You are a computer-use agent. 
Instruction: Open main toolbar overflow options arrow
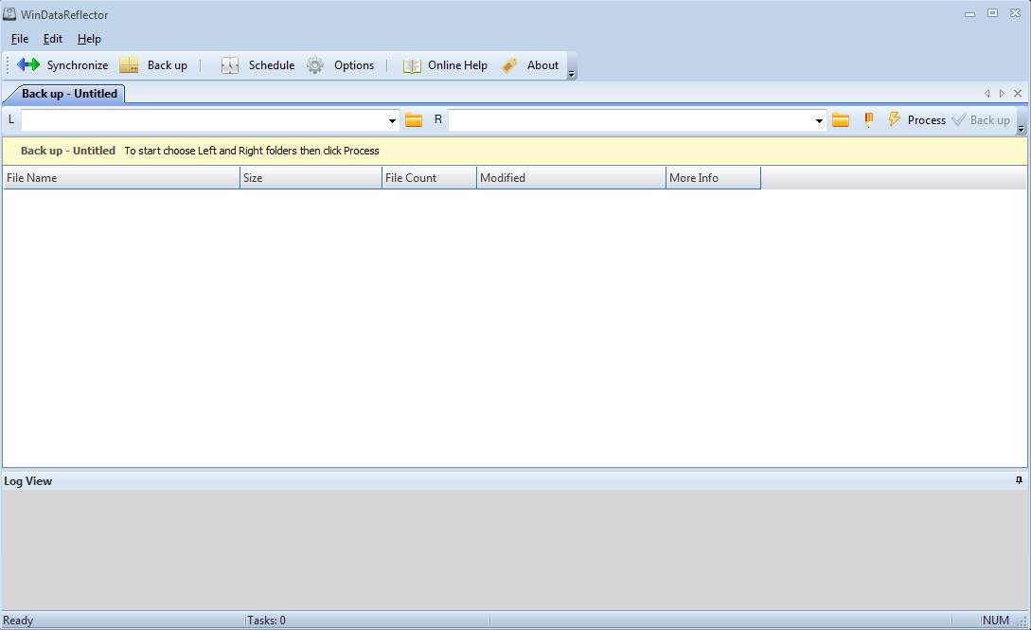tap(572, 74)
